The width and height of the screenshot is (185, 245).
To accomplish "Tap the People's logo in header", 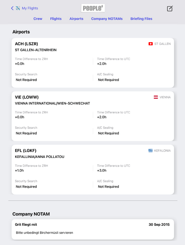I will 93,8.
